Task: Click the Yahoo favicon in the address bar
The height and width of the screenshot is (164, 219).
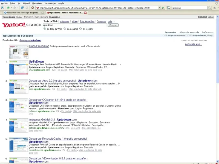Action: (38, 8)
